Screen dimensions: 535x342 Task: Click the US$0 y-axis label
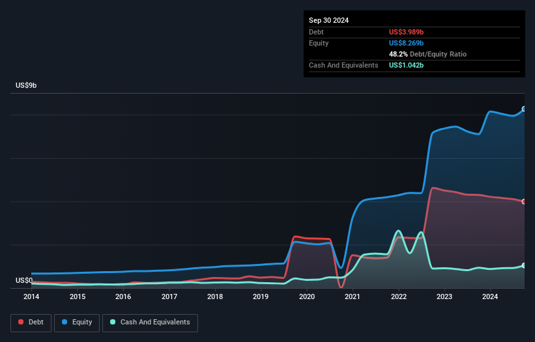tap(24, 280)
